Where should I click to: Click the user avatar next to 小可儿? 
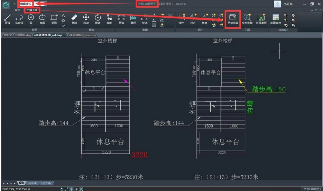(x=277, y=4)
